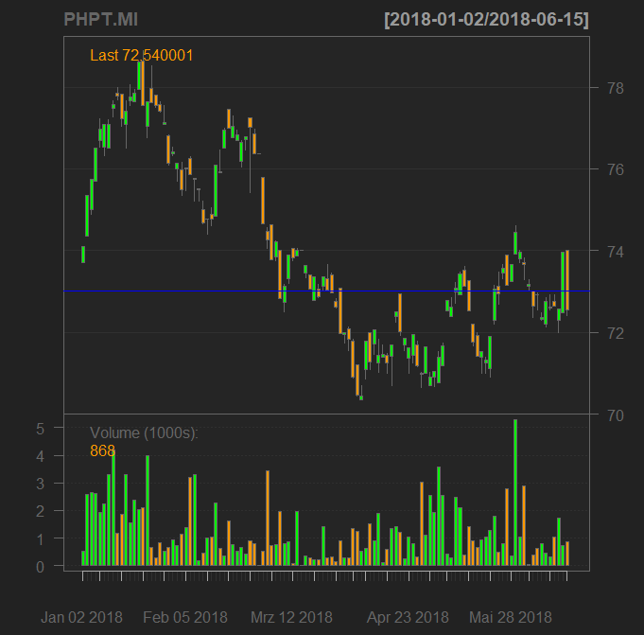Screen dimensions: 644x635
Task: Select the Mrz 12 2018 date label
Action: (x=291, y=617)
